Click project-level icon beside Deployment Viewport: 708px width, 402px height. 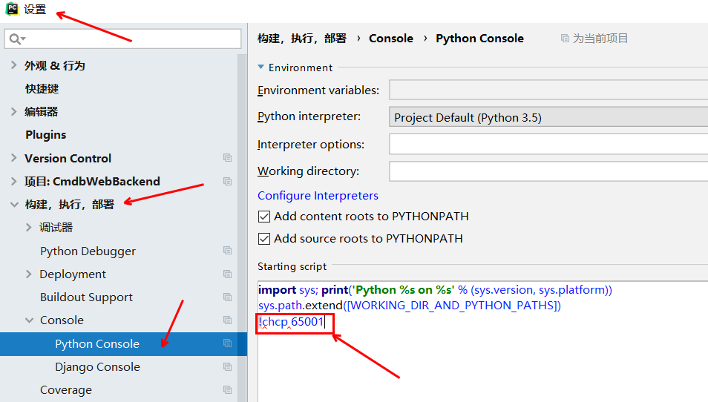[x=228, y=274]
